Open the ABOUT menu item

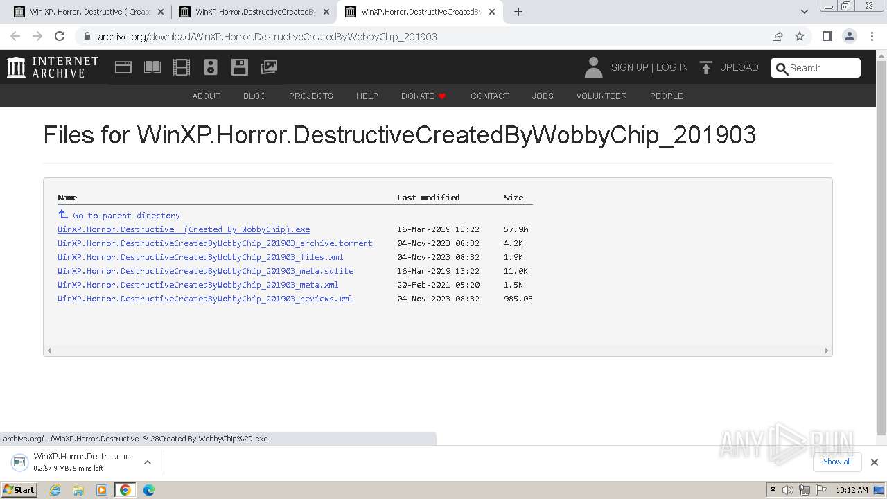[x=207, y=96]
